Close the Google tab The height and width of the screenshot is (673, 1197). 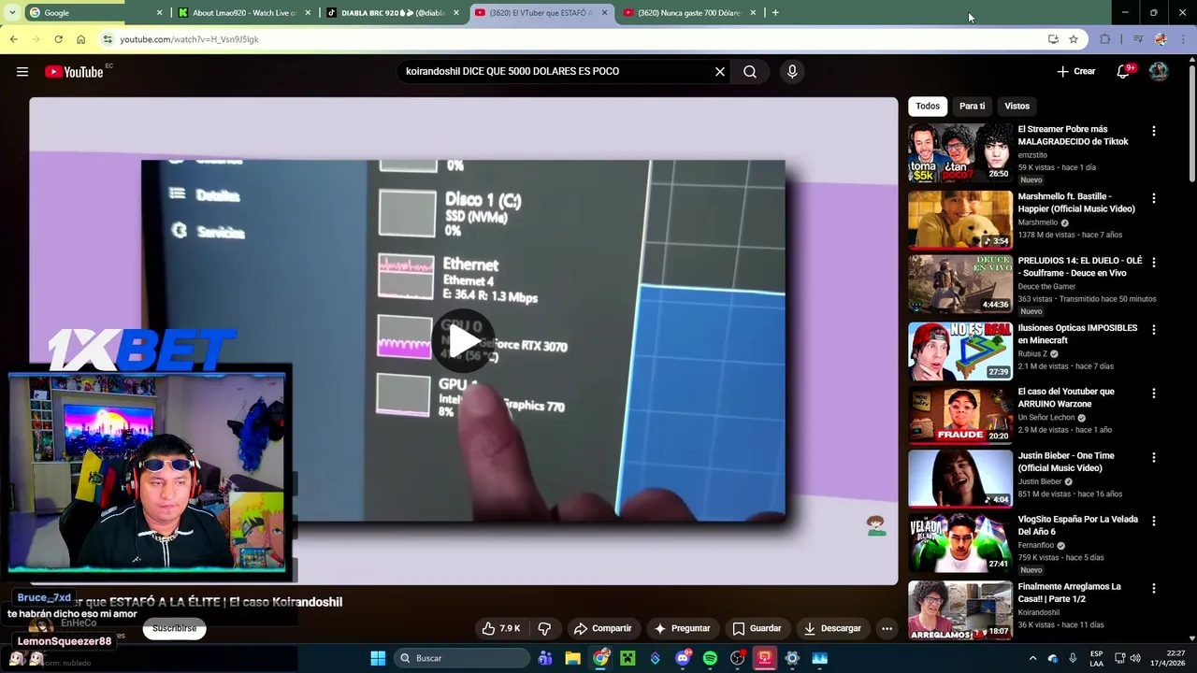coord(159,13)
